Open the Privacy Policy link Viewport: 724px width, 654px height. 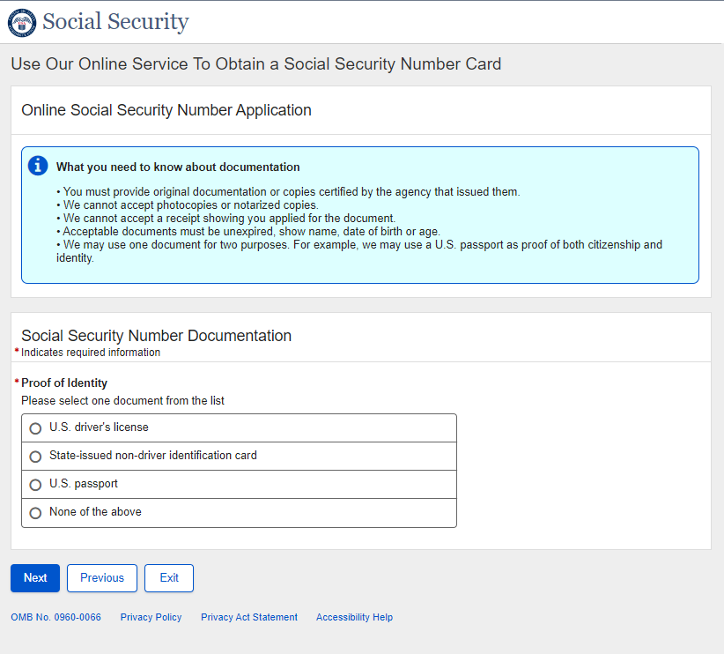point(151,618)
